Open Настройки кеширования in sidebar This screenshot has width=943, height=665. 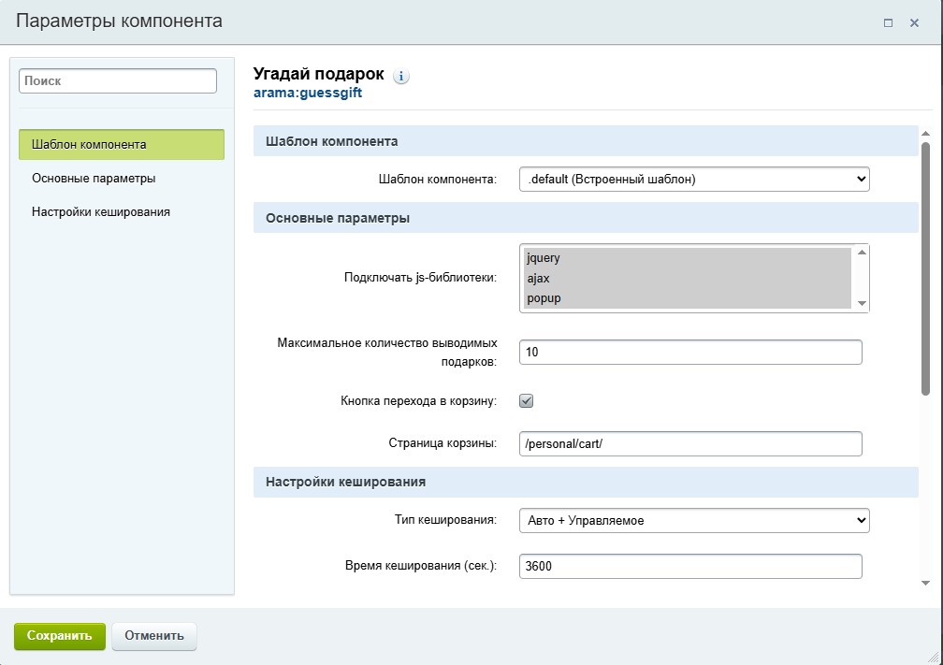pyautogui.click(x=101, y=211)
